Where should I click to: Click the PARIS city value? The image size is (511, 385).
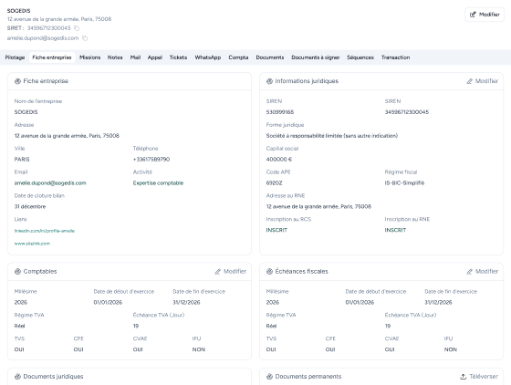click(x=22, y=160)
